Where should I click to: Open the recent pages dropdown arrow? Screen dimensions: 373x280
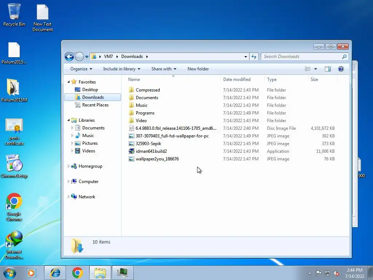[x=87, y=57]
